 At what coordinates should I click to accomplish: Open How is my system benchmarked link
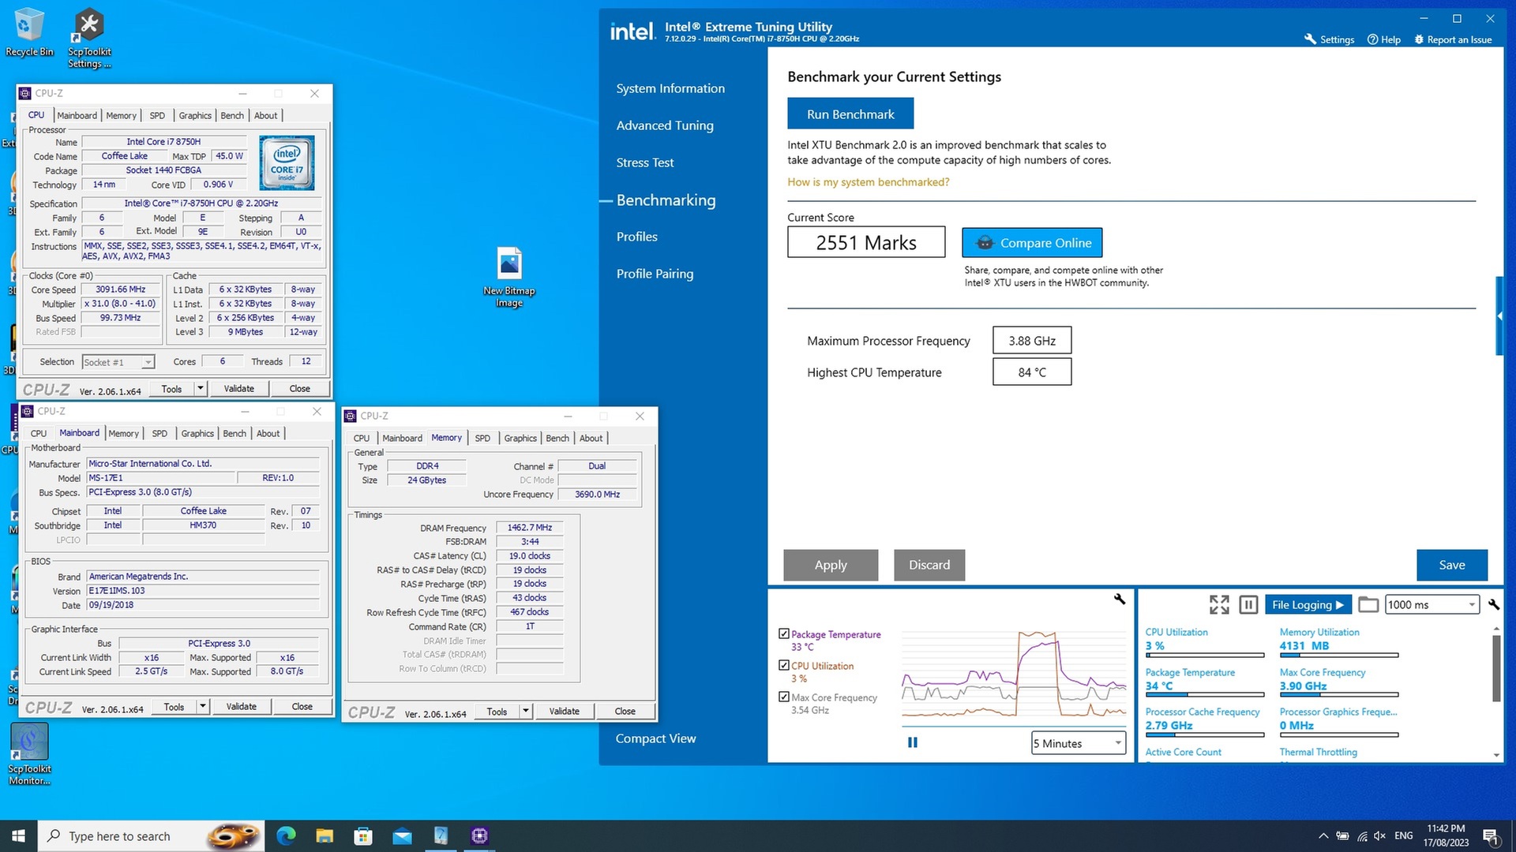[868, 182]
